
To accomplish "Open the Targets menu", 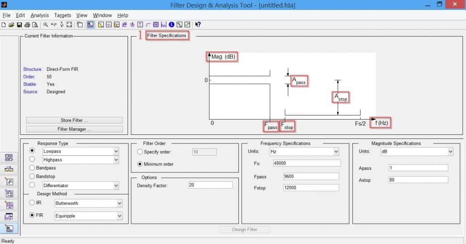I will [x=62, y=15].
